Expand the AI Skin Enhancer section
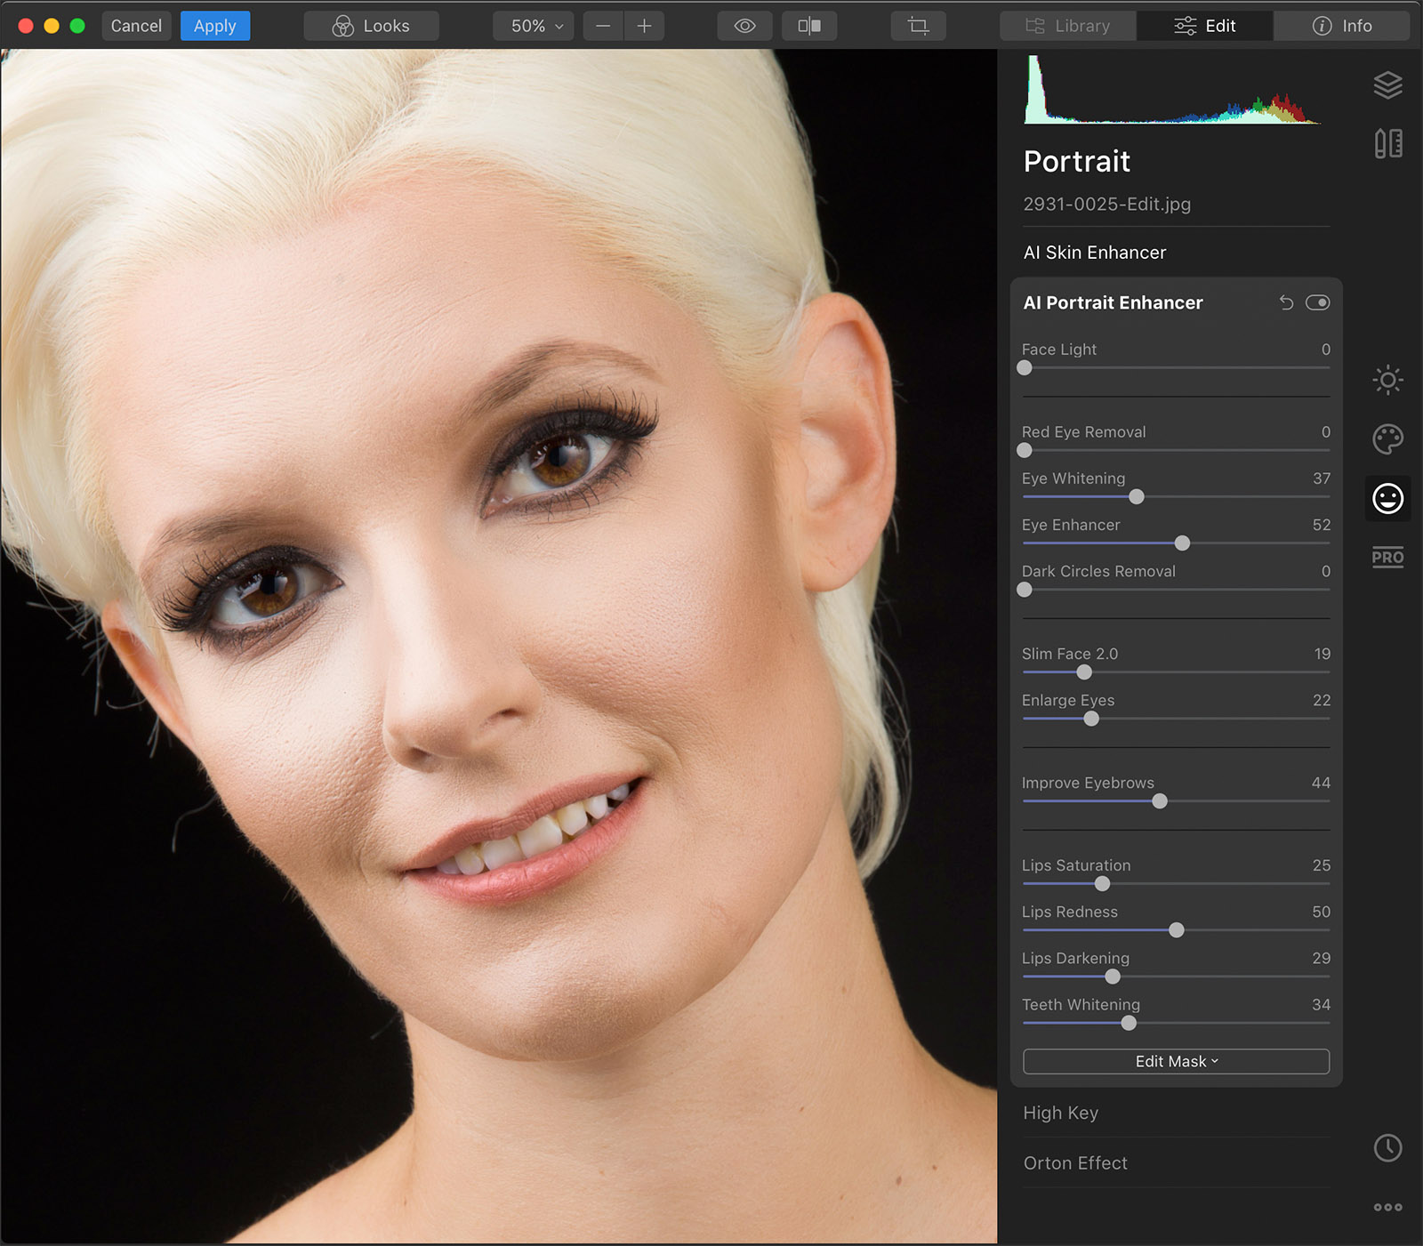This screenshot has height=1246, width=1423. coord(1094,253)
